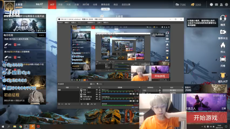Toggle visibility of 文本 (GDI+) source

coord(97,92)
